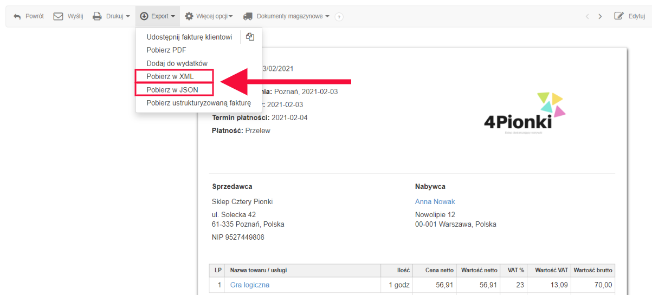Click the Powrót back arrow icon

click(17, 16)
